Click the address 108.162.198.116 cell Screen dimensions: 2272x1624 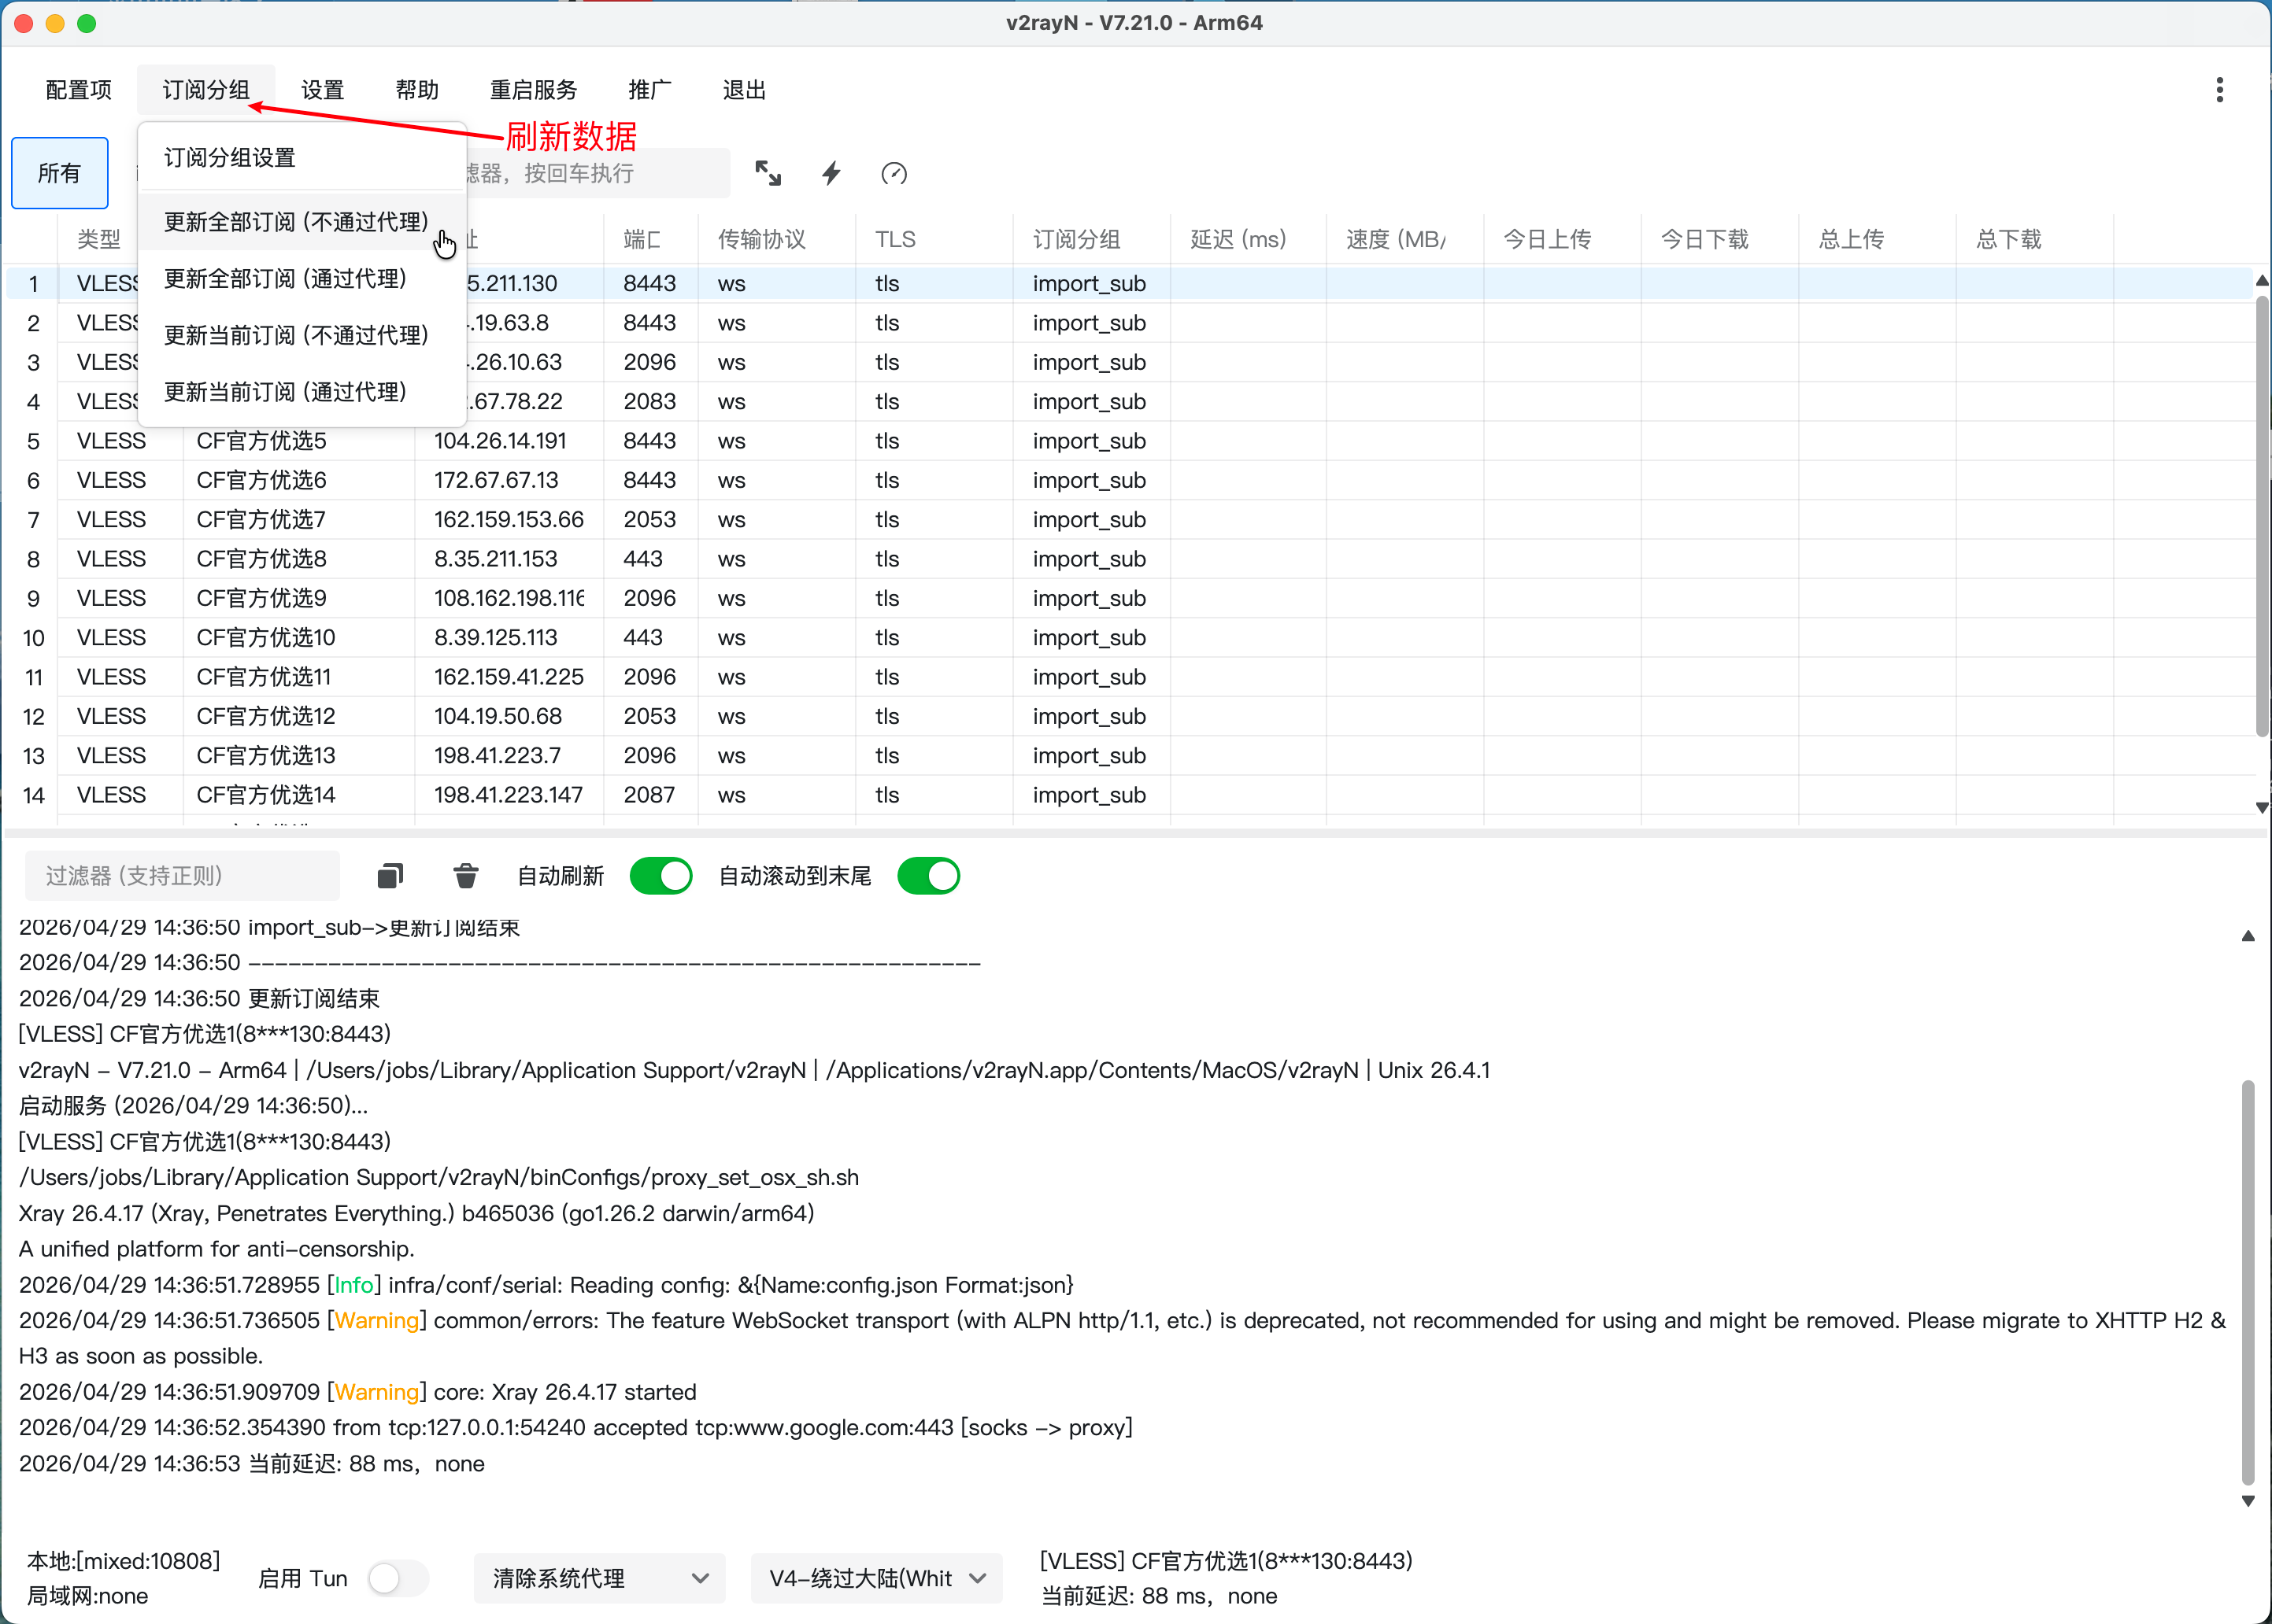509,598
